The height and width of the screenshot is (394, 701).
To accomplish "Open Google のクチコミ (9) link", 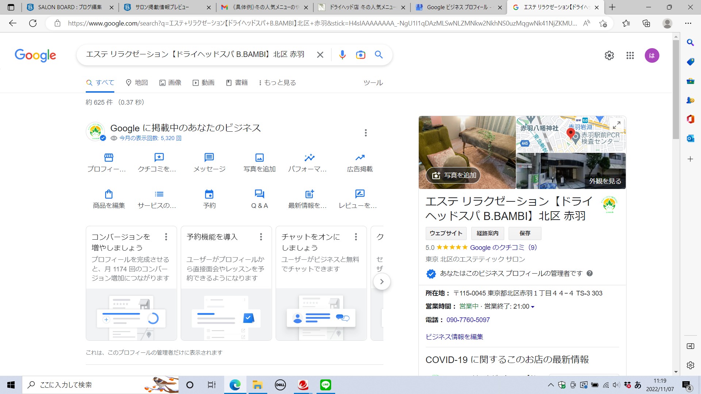I will click(503, 248).
